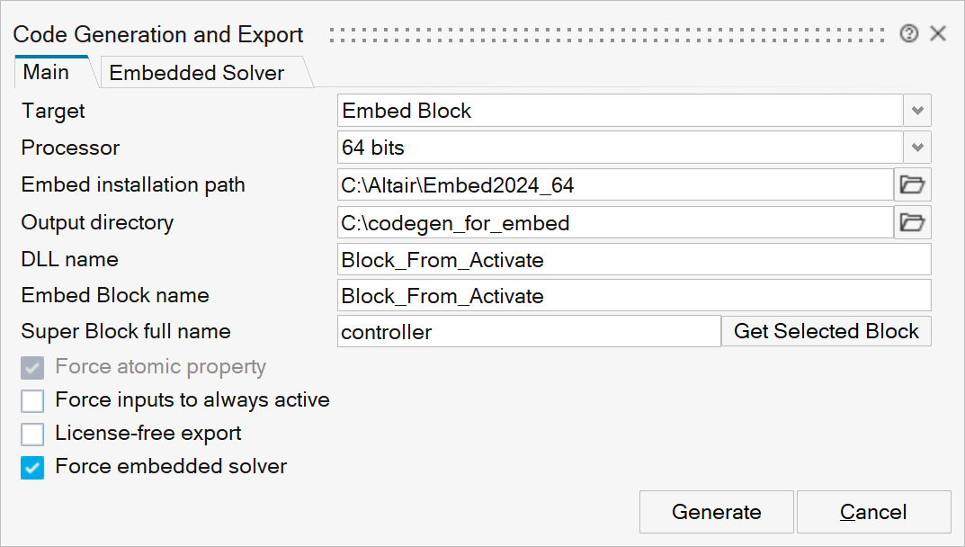Image resolution: width=965 pixels, height=547 pixels.
Task: Click the help question mark icon
Action: click(909, 34)
